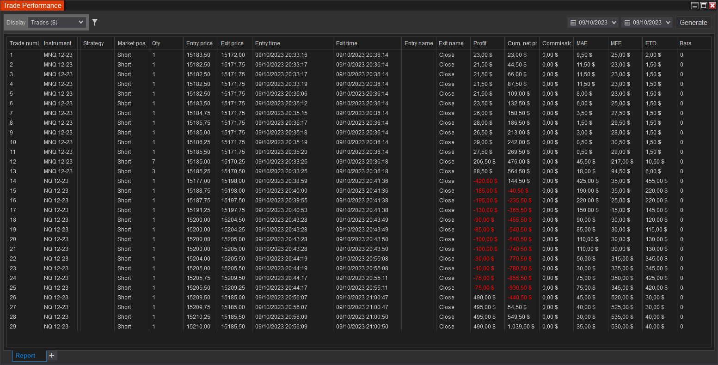Close the Trade Performance window
The height and width of the screenshot is (365, 718).
click(712, 6)
